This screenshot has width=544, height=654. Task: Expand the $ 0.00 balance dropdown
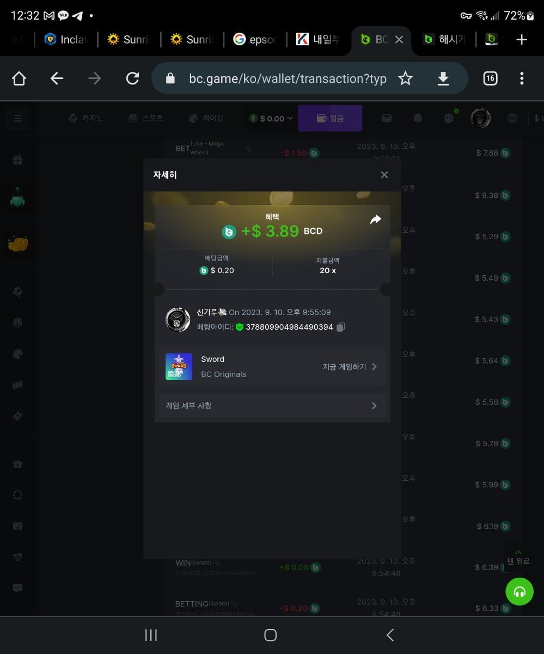(x=271, y=118)
